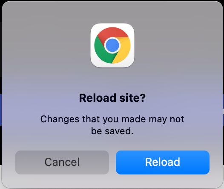This screenshot has height=189, width=224.
Task: Dismiss the dialog with Cancel
Action: coord(62,162)
